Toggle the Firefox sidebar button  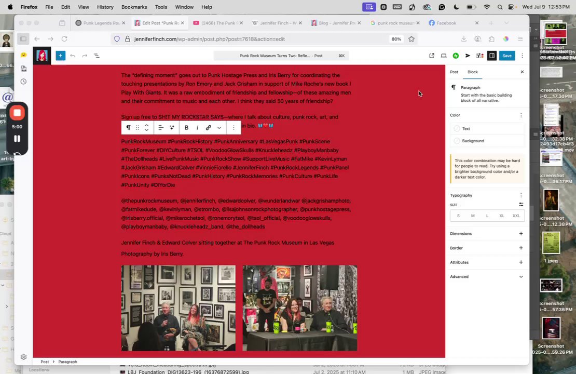[23, 39]
